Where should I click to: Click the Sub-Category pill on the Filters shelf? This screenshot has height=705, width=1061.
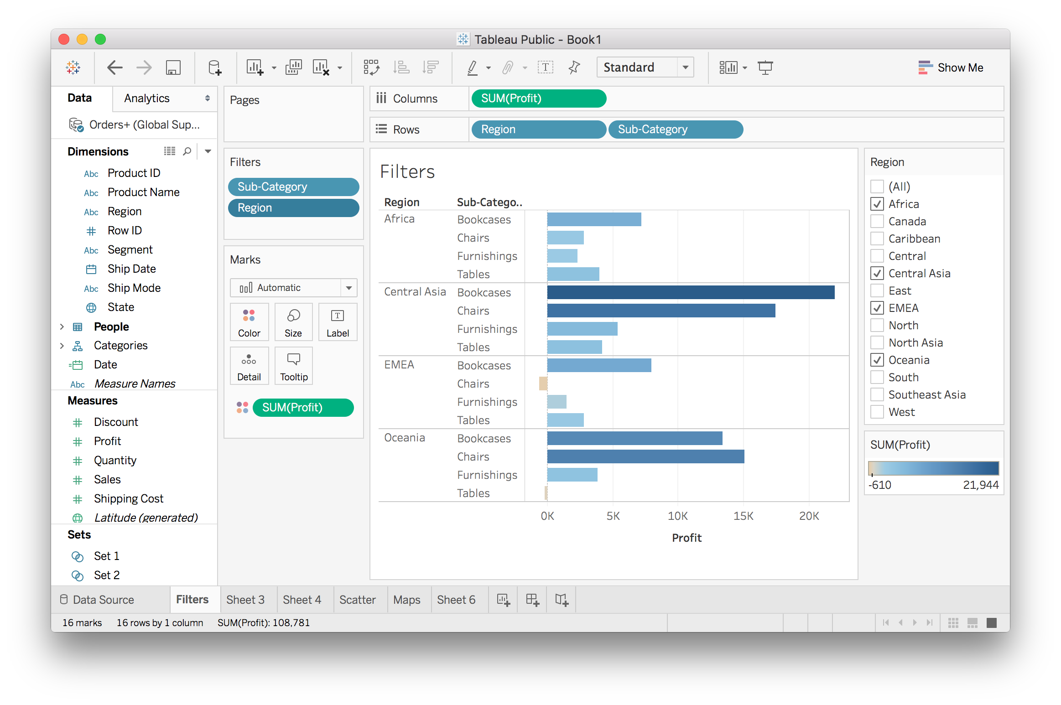coord(293,187)
